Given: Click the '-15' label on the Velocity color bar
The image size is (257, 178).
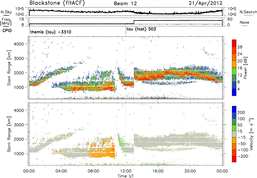Looking at the screenshot, I should click(x=242, y=138).
